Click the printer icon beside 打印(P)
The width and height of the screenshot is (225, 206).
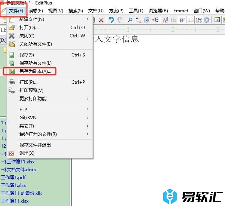point(12,82)
